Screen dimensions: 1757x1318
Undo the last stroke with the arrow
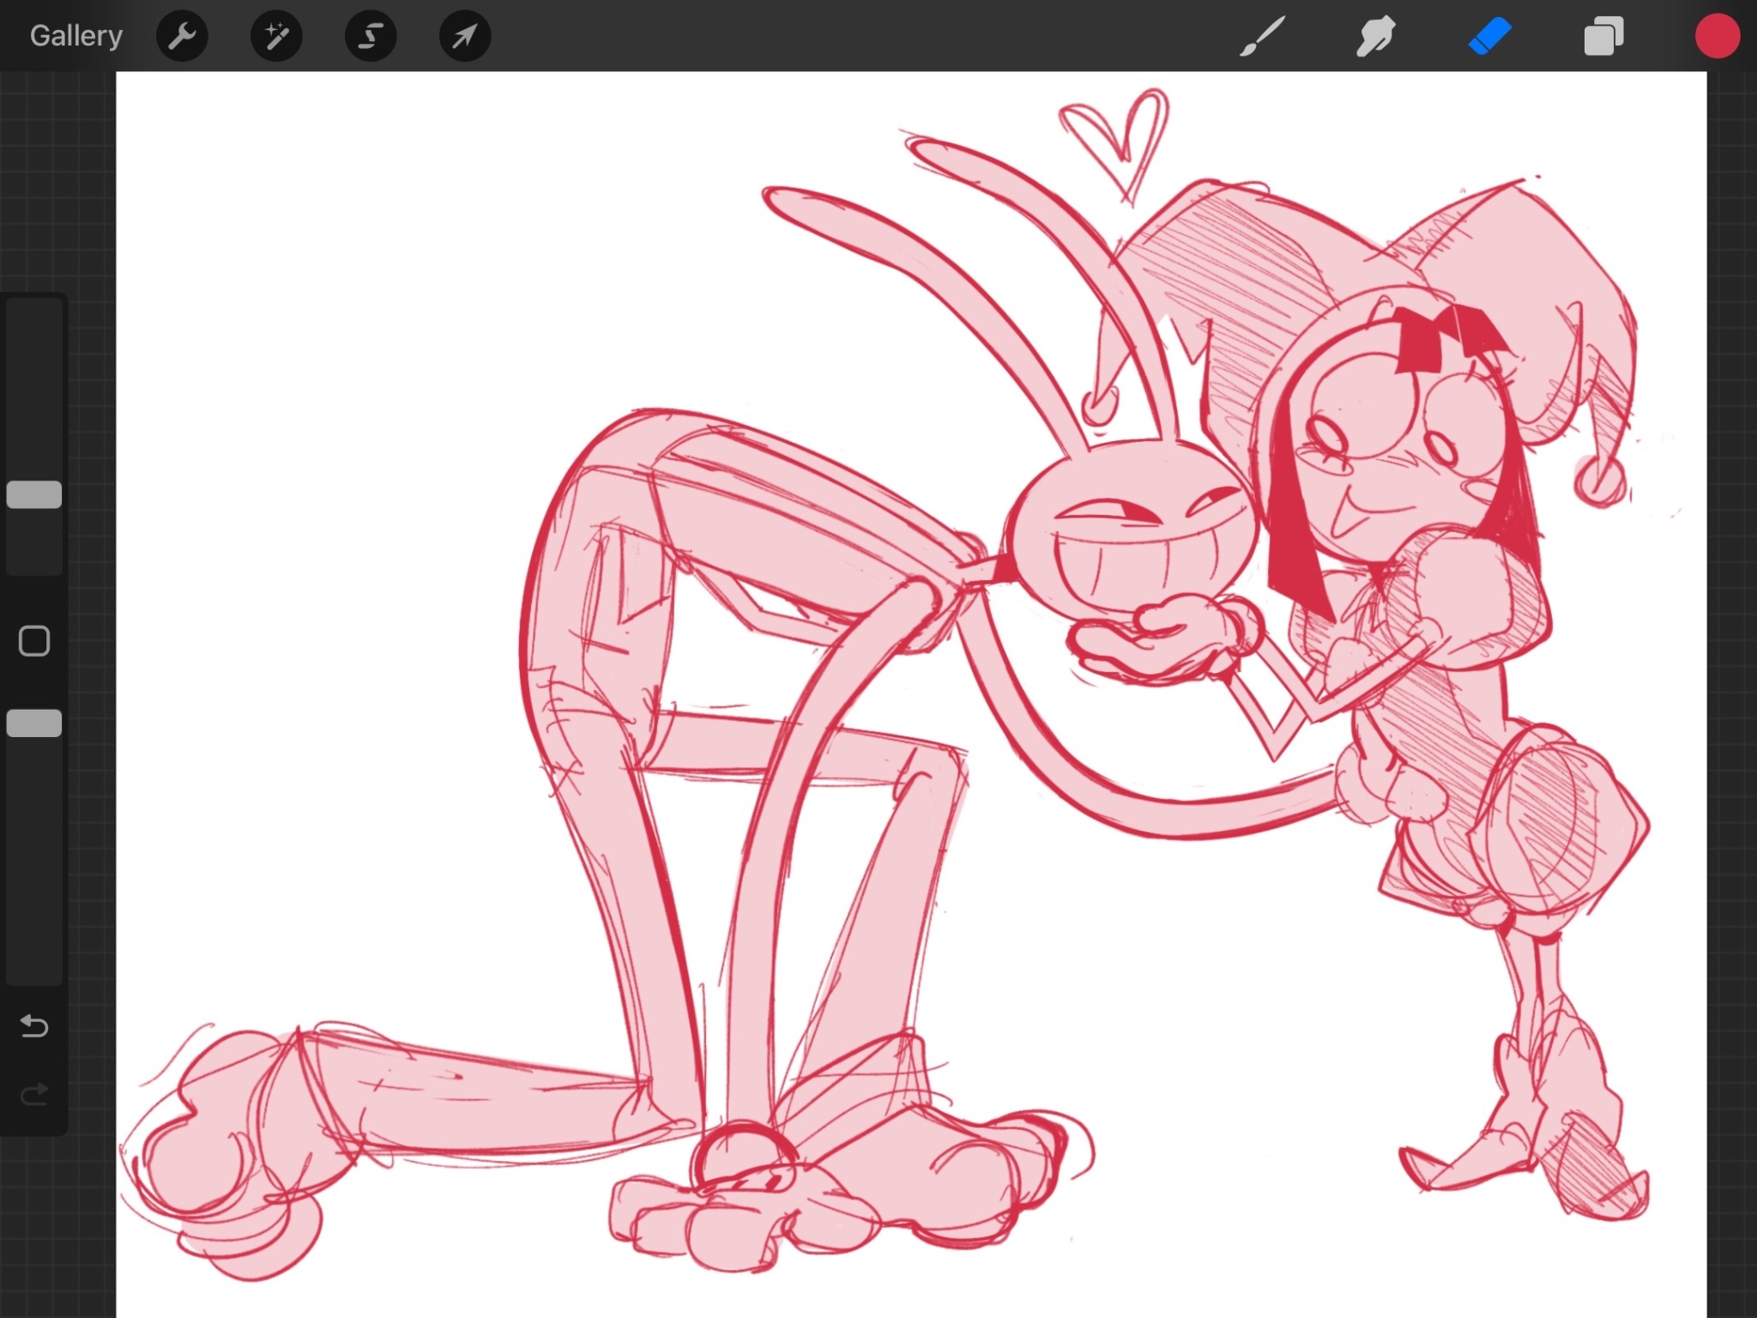click(34, 1025)
